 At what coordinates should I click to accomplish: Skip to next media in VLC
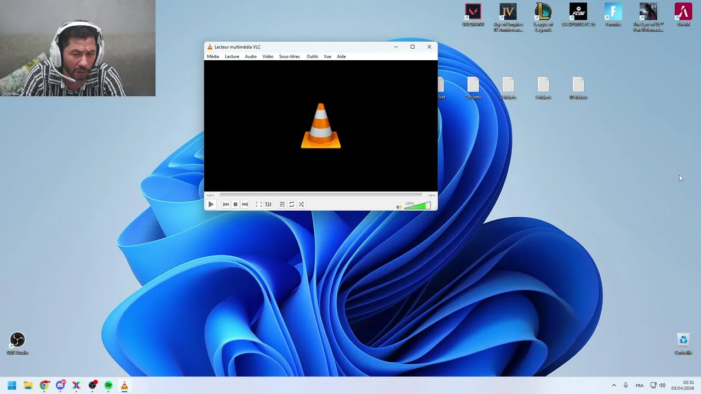(x=245, y=204)
